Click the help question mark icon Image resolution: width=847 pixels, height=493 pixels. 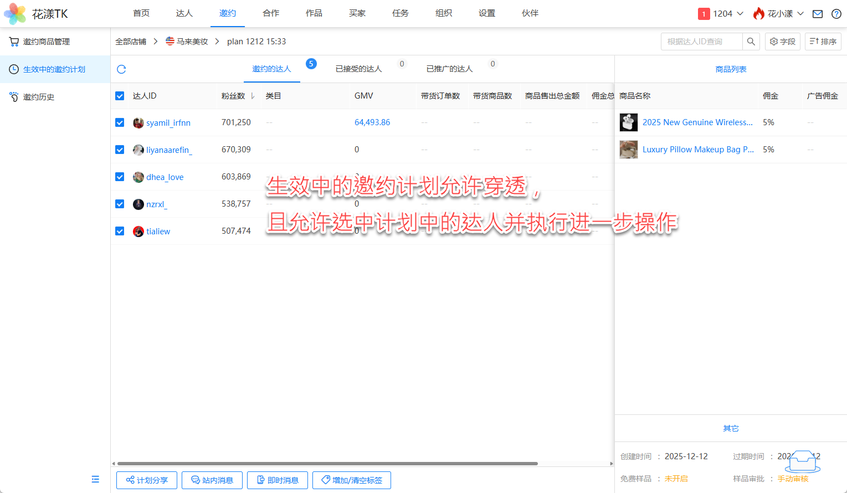coord(836,14)
